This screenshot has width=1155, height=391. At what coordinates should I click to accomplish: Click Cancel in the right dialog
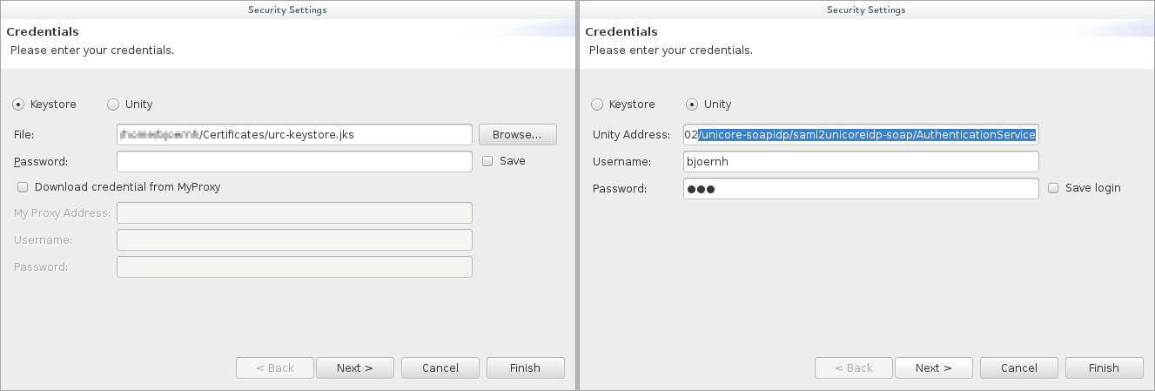point(1019,368)
